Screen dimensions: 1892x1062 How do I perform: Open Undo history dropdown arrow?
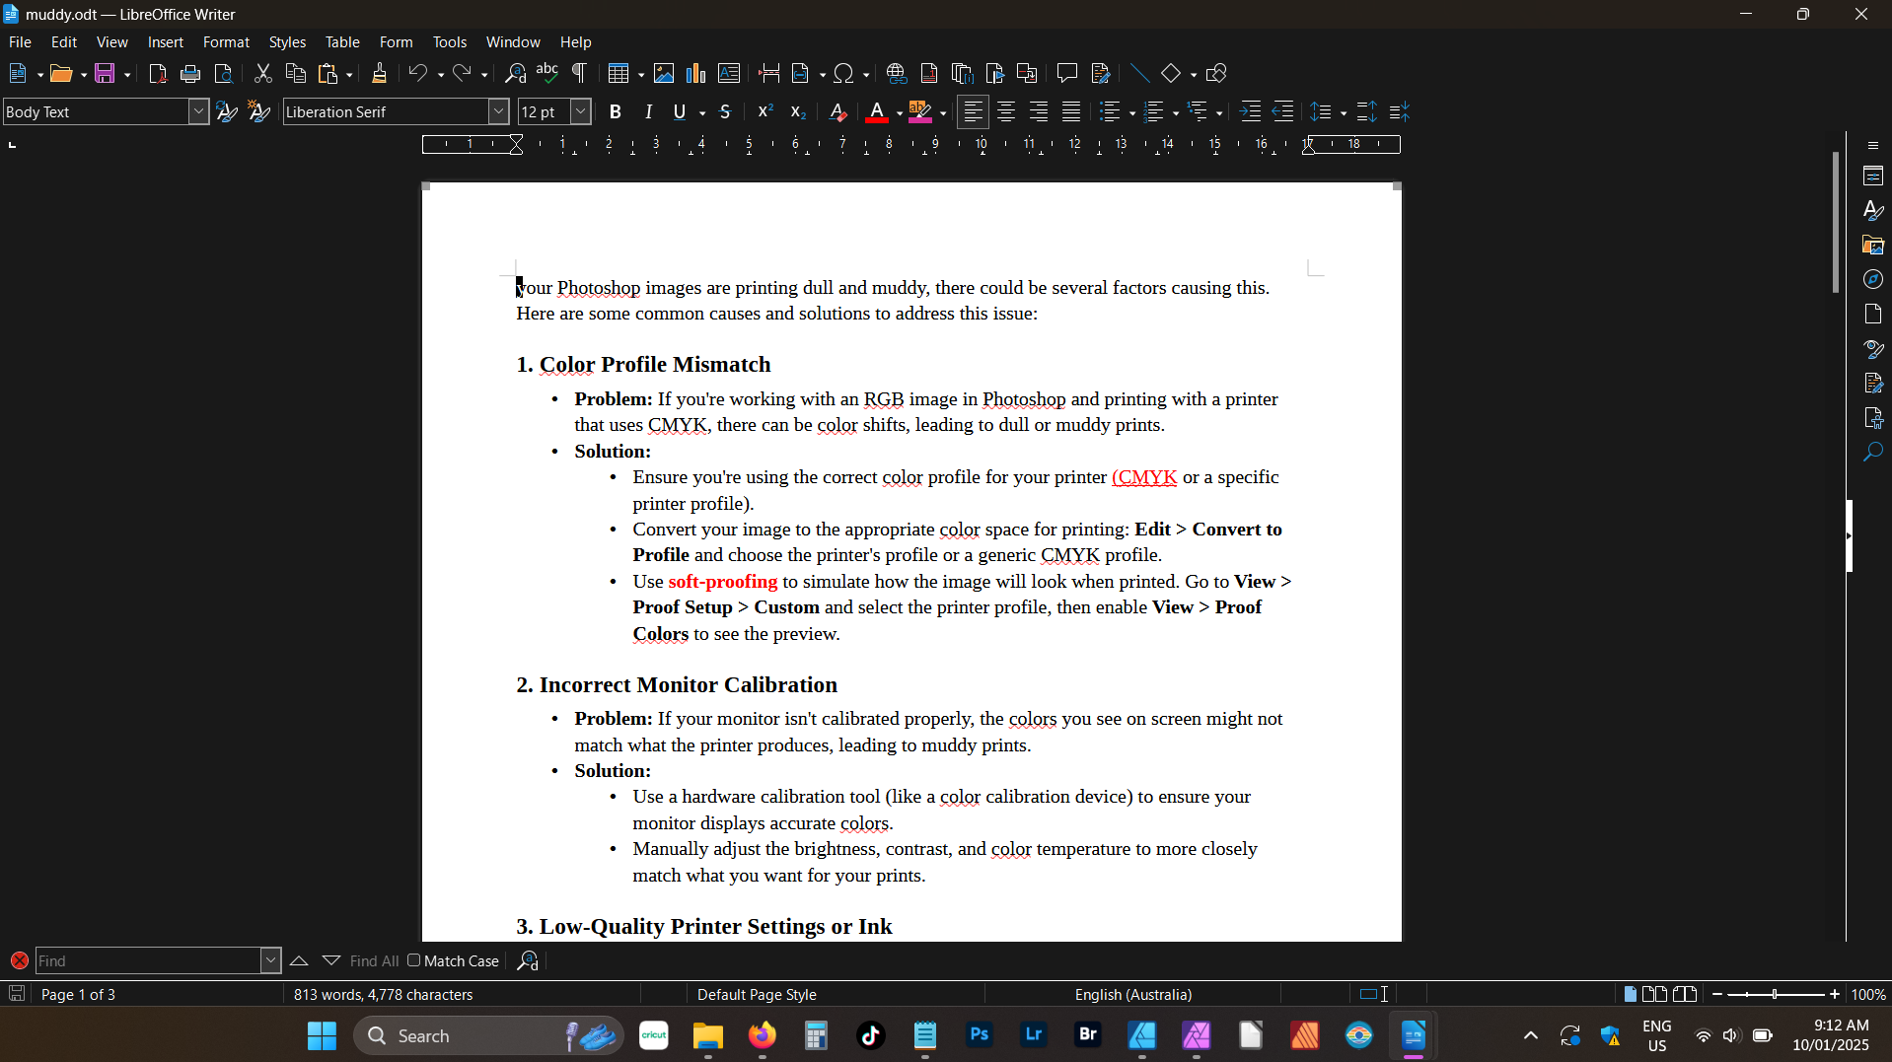pos(440,75)
